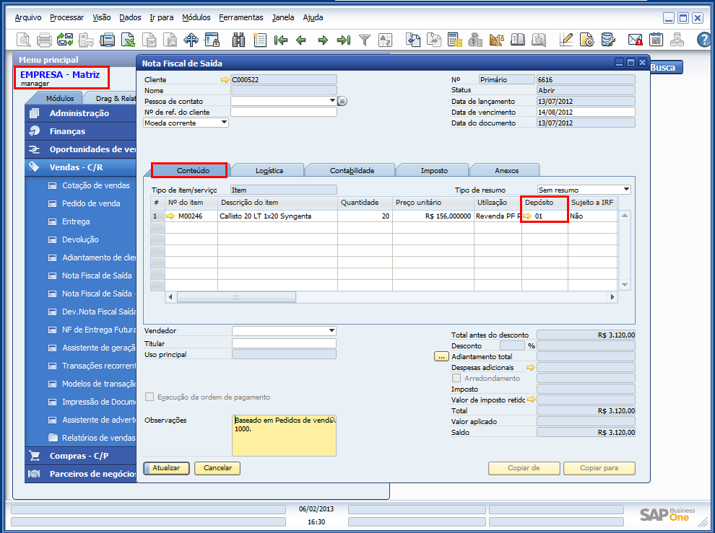715x533 pixels.
Task: Click the Observações text area
Action: (284, 435)
